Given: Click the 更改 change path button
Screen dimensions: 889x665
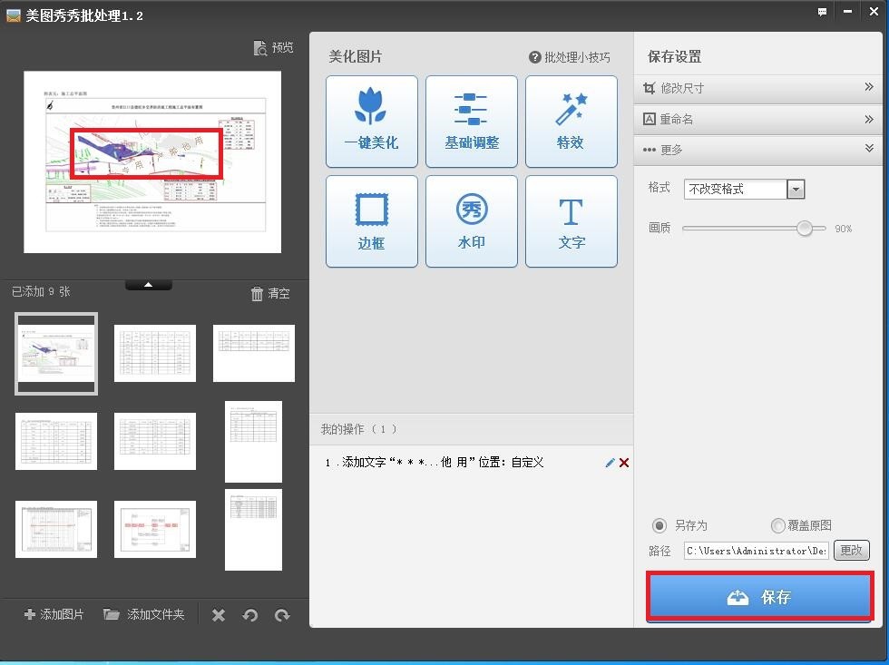Looking at the screenshot, I should point(851,551).
